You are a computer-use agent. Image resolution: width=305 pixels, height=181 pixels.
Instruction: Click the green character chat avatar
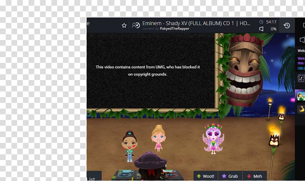[301, 96]
